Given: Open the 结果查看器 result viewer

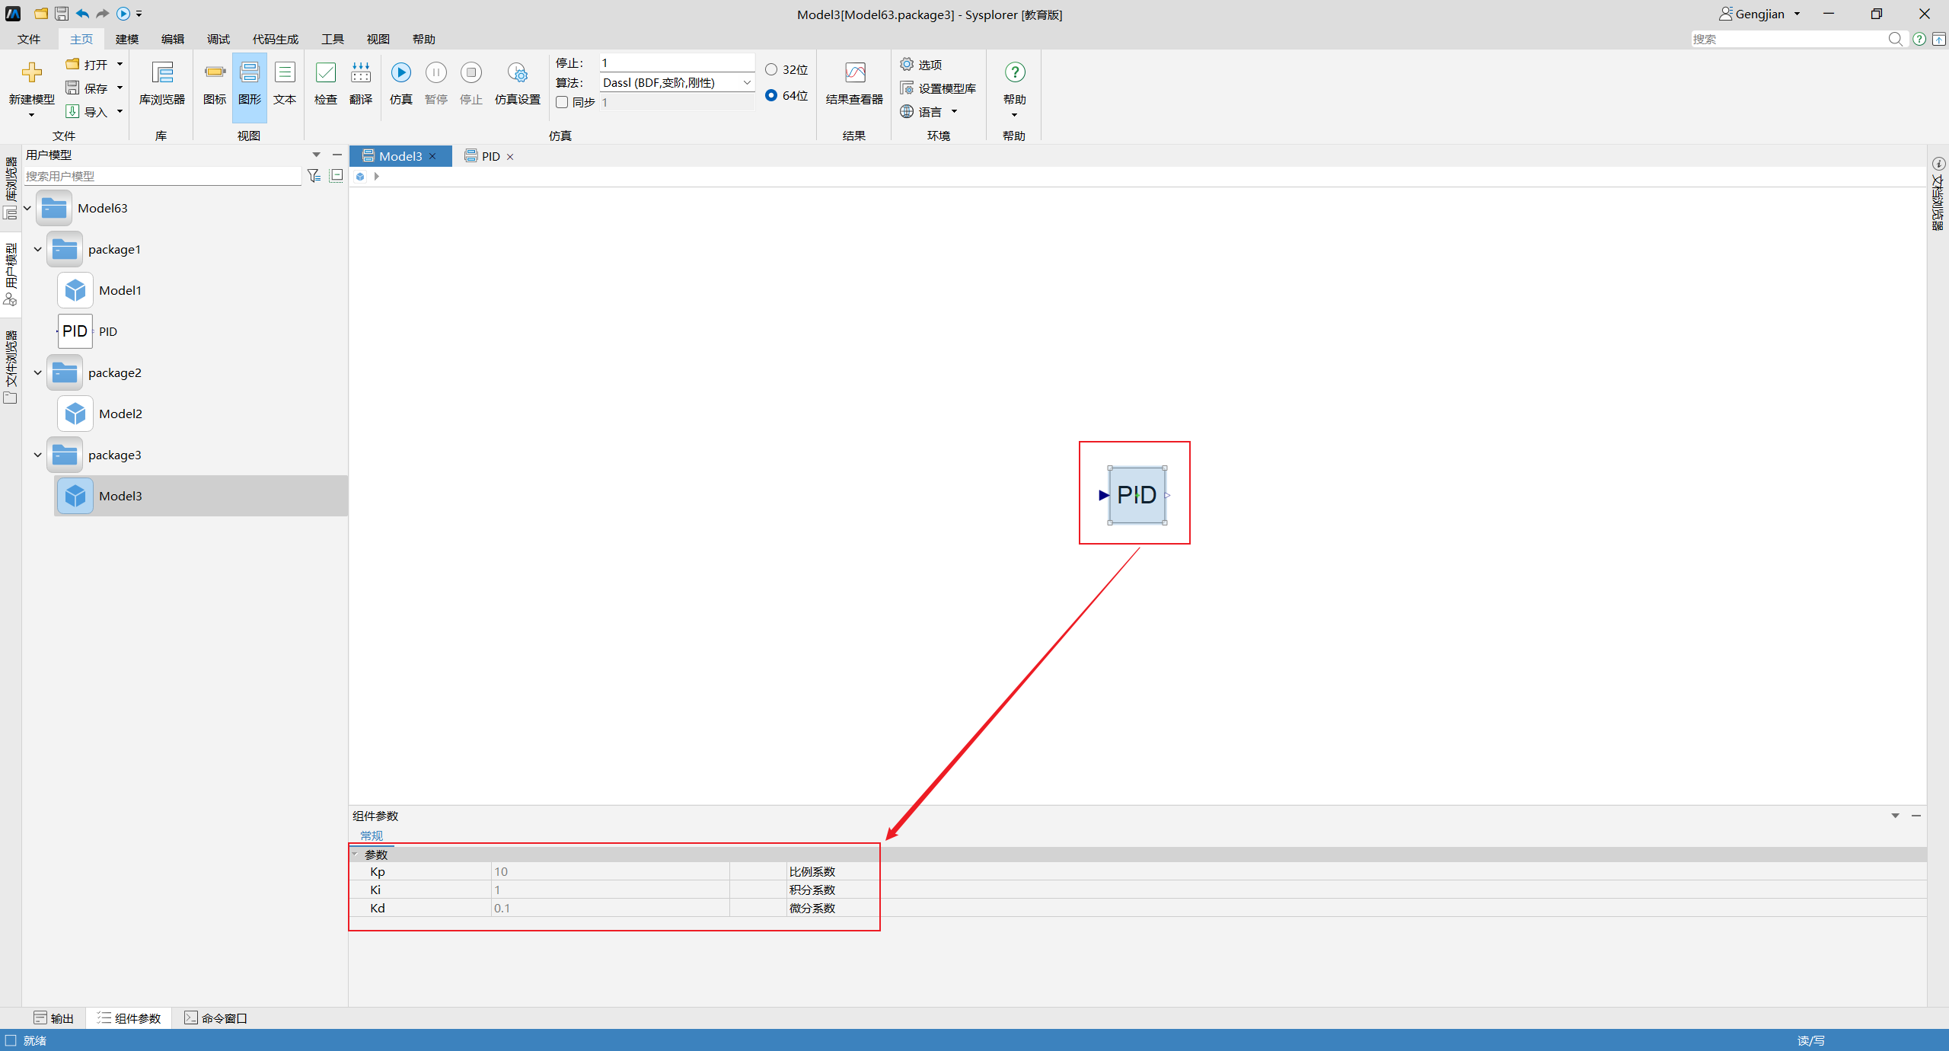Looking at the screenshot, I should coord(854,83).
